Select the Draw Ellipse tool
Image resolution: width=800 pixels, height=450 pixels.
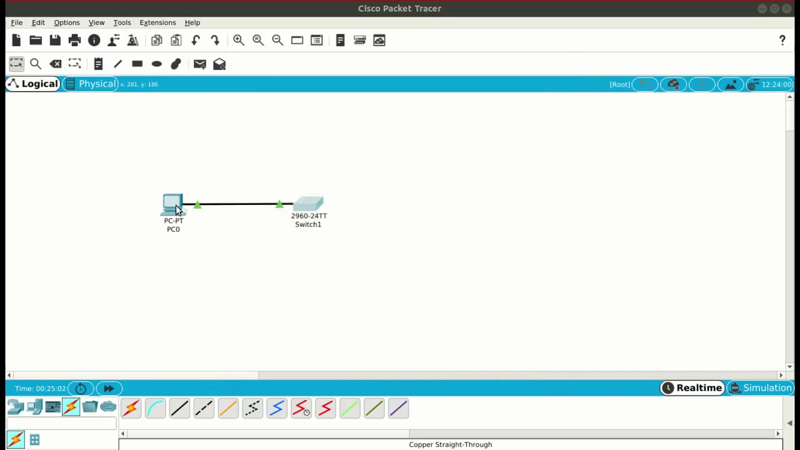(157, 64)
